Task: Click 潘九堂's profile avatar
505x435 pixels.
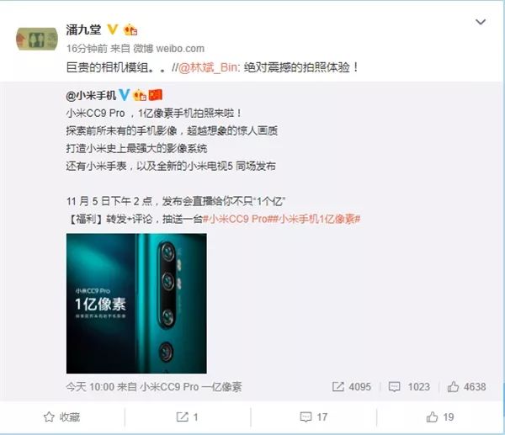Action: tap(37, 39)
